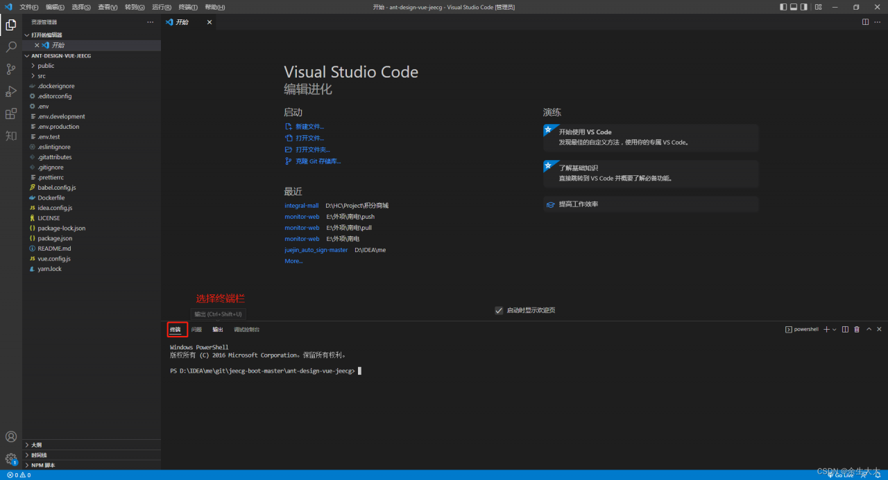Split the terminal panel

point(845,330)
